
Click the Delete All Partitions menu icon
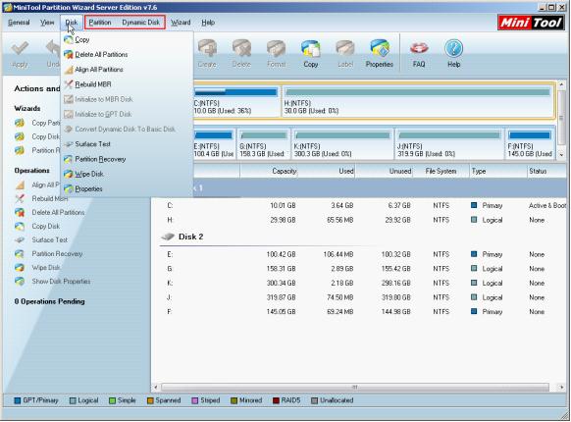point(68,55)
